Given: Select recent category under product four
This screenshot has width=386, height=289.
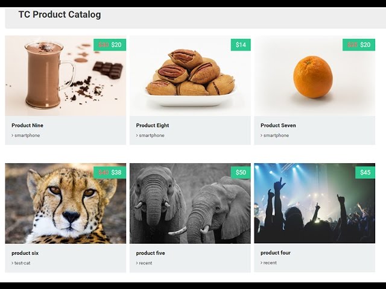Looking at the screenshot, I should coord(270,263).
